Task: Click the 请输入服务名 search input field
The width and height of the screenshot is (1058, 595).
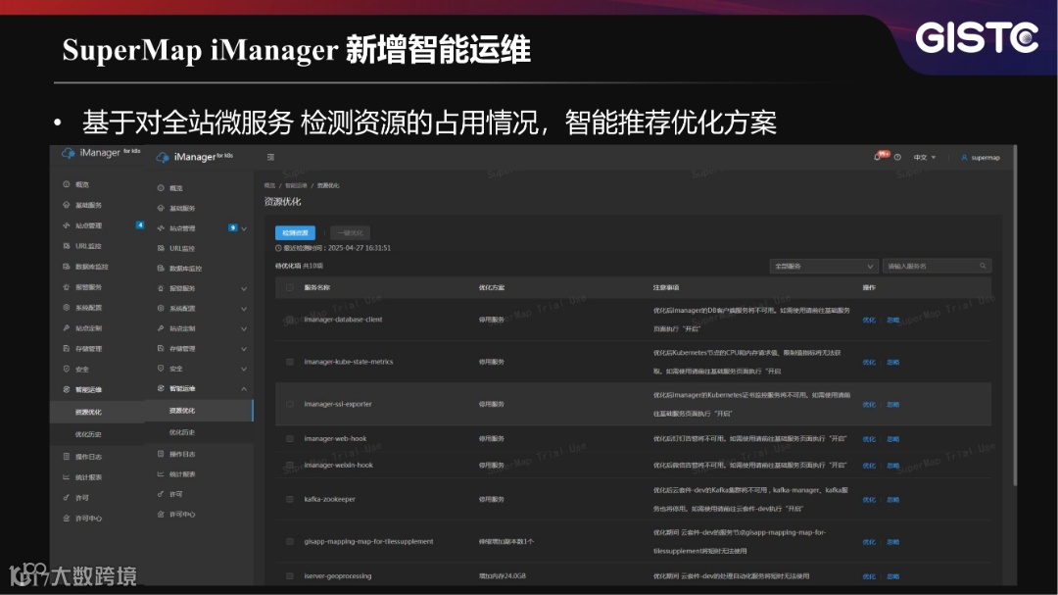Action: click(x=937, y=266)
